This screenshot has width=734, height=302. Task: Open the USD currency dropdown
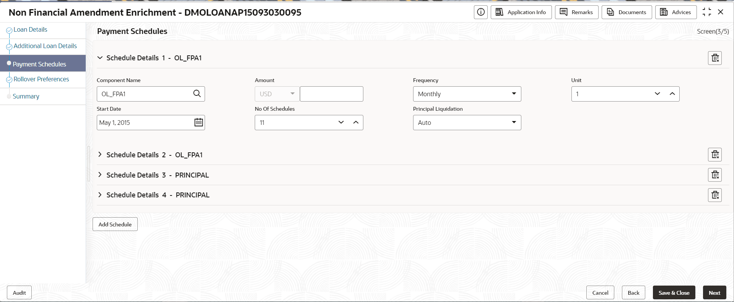(277, 94)
